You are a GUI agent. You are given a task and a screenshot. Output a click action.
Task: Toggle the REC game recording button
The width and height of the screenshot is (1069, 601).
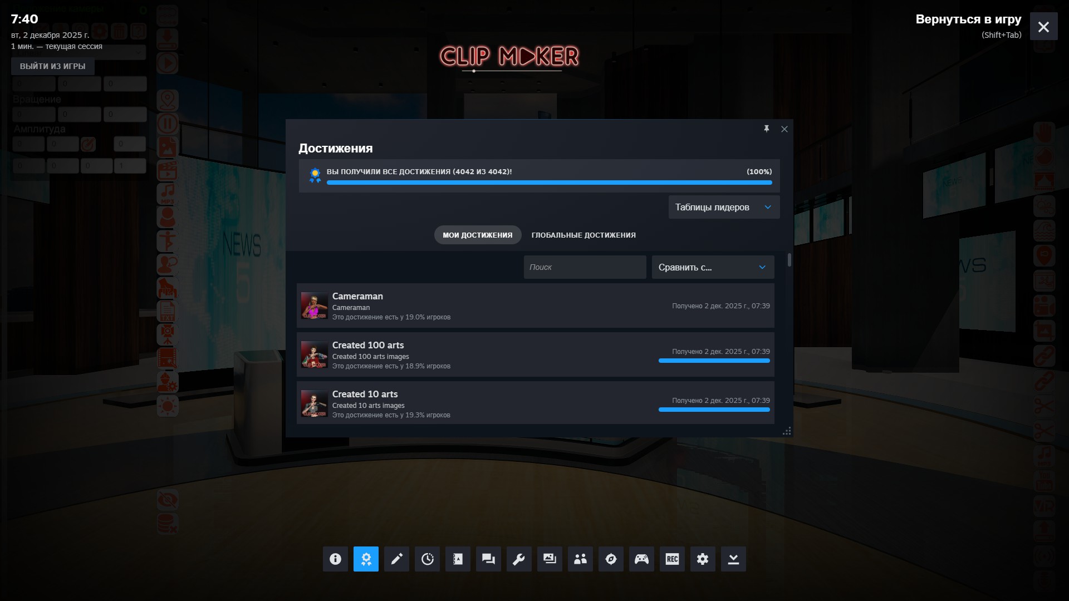coord(672,559)
